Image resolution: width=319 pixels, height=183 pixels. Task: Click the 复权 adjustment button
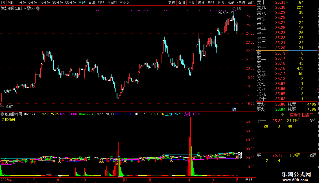[x=172, y=3]
